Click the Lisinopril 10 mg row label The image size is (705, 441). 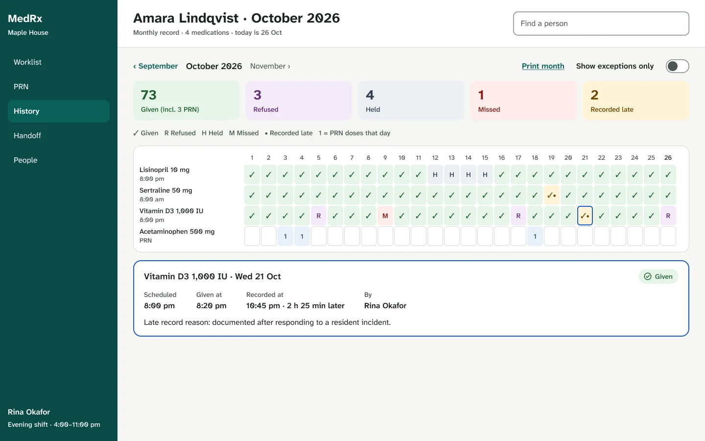tap(164, 170)
